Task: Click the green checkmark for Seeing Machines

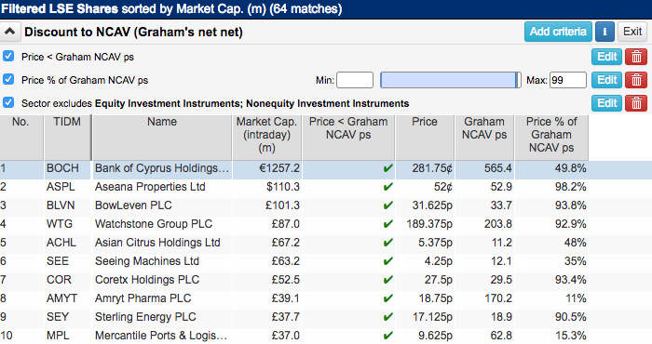Action: click(388, 261)
